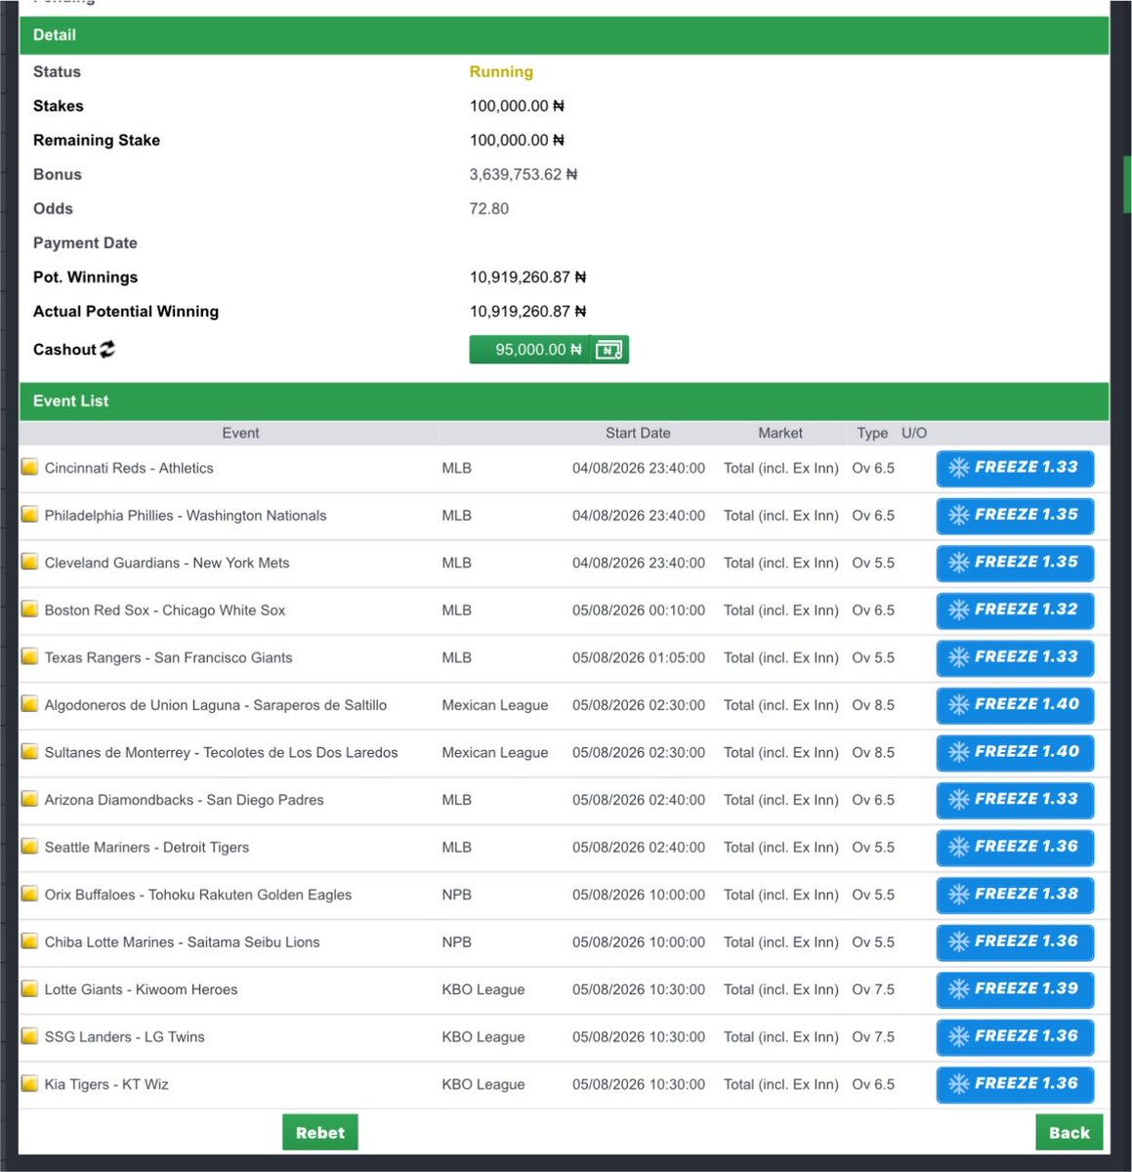Click status icon for SSG Landers row
This screenshot has width=1132, height=1172.
(30, 1036)
